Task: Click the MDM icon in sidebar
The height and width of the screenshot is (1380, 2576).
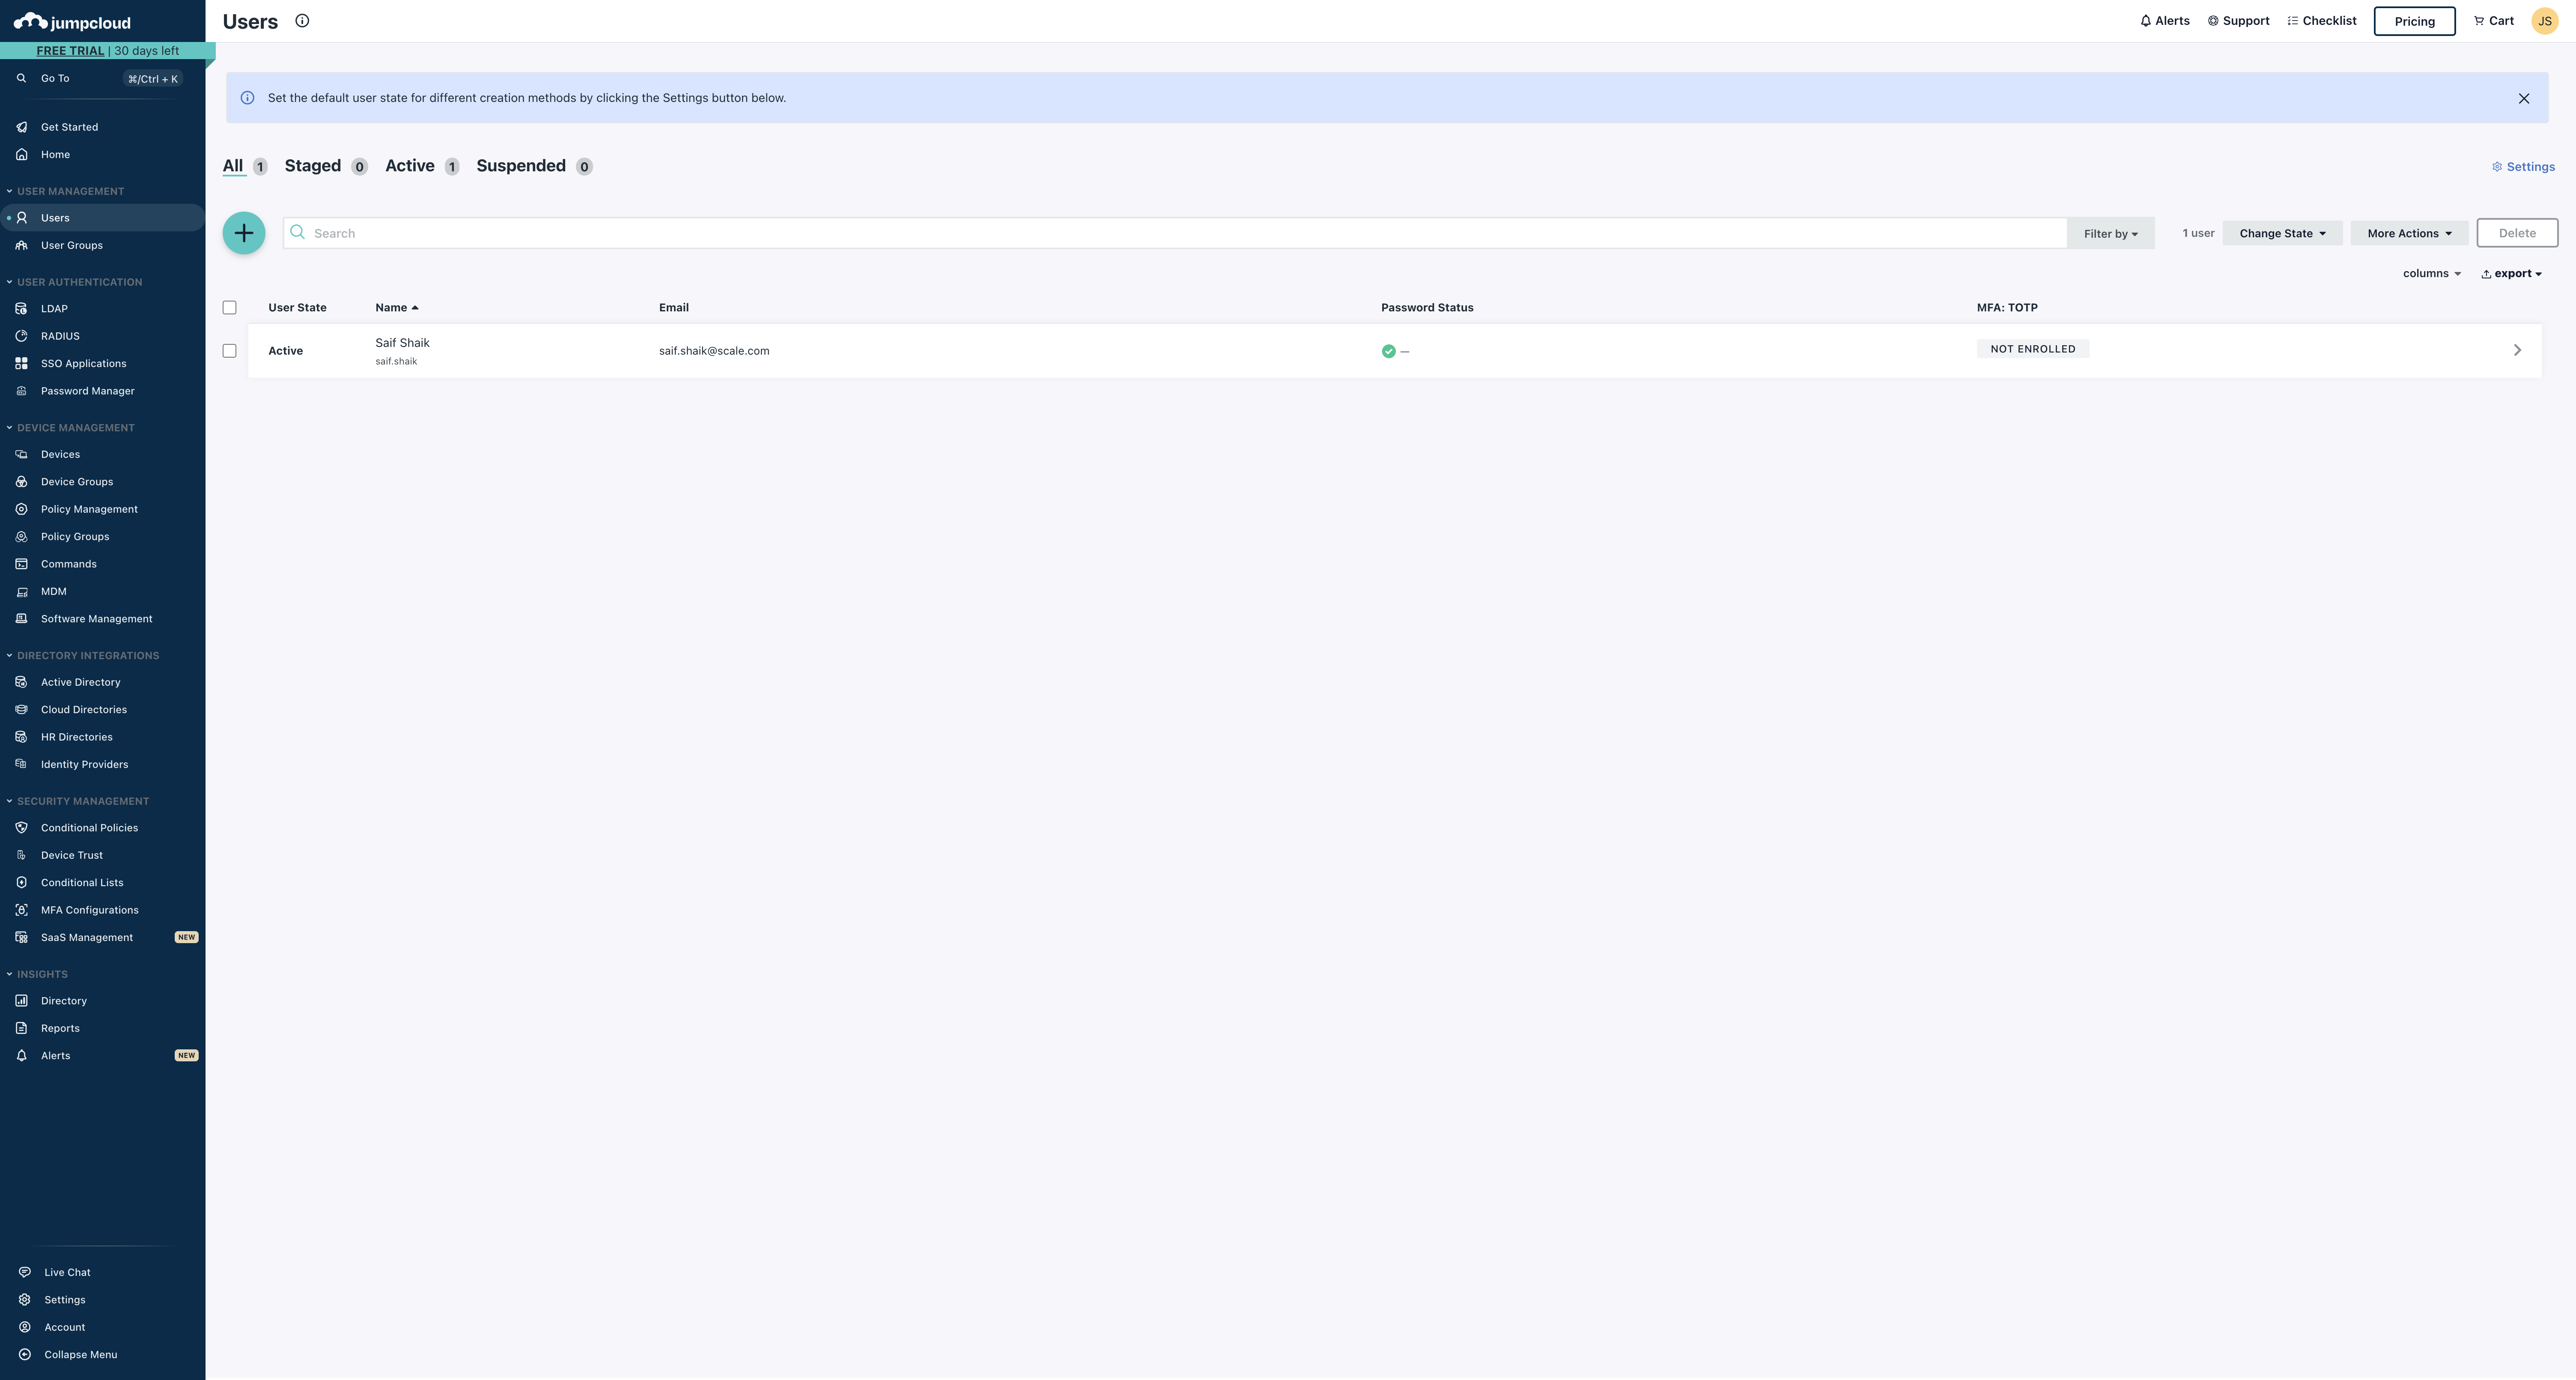Action: tap(21, 592)
